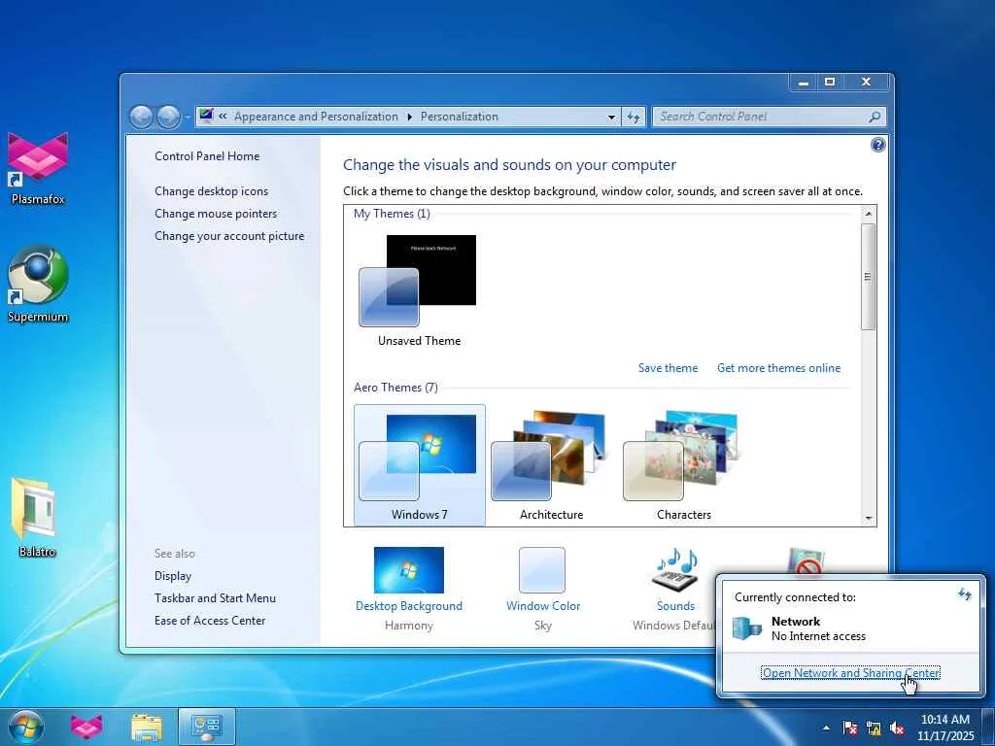This screenshot has height=746, width=995.
Task: Click Desktop Background link text
Action: (x=409, y=606)
